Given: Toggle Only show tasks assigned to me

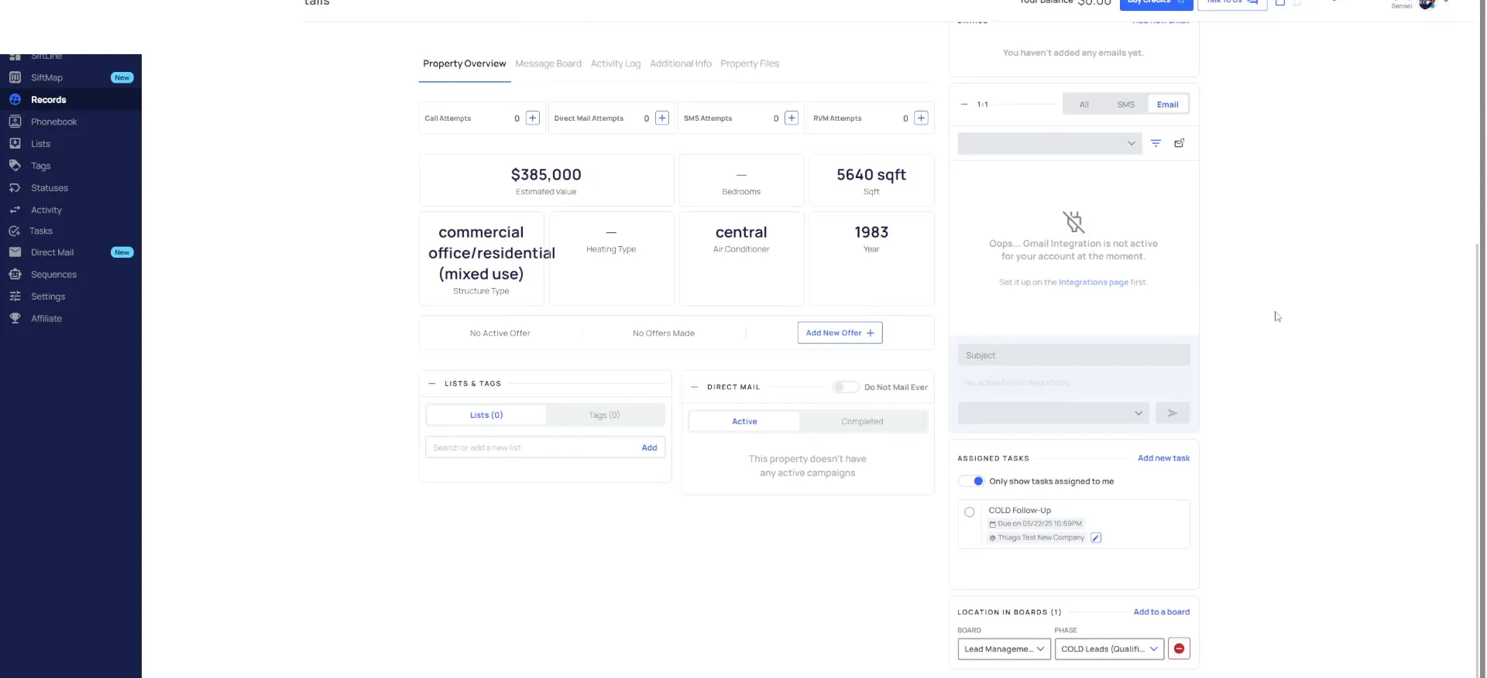Looking at the screenshot, I should coord(971,481).
